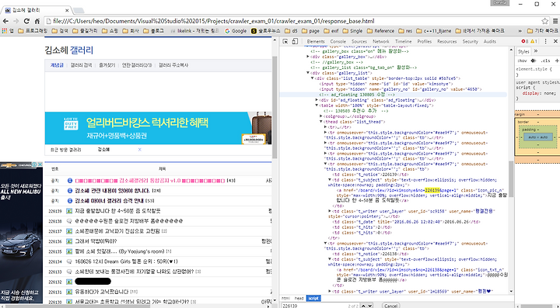This screenshot has width=560, height=308.
Task: Toggle the :hov element state option
Action: pos(522,61)
